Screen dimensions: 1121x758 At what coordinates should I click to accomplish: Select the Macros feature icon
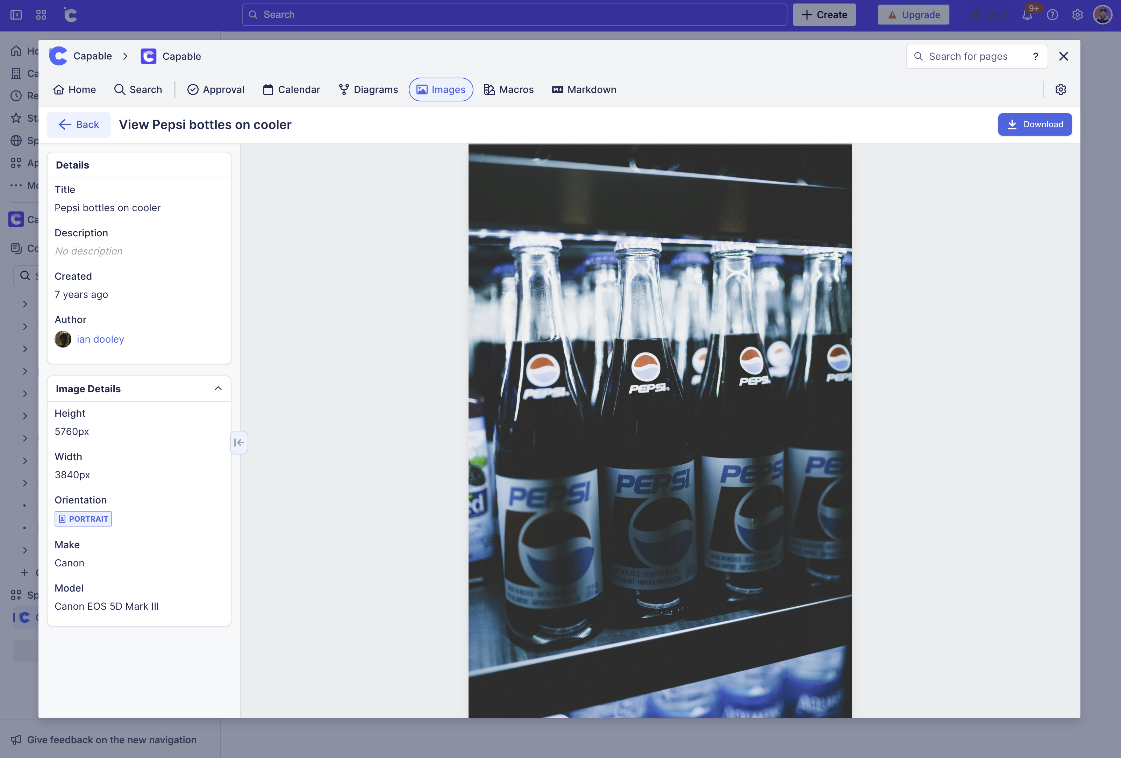[x=489, y=89]
